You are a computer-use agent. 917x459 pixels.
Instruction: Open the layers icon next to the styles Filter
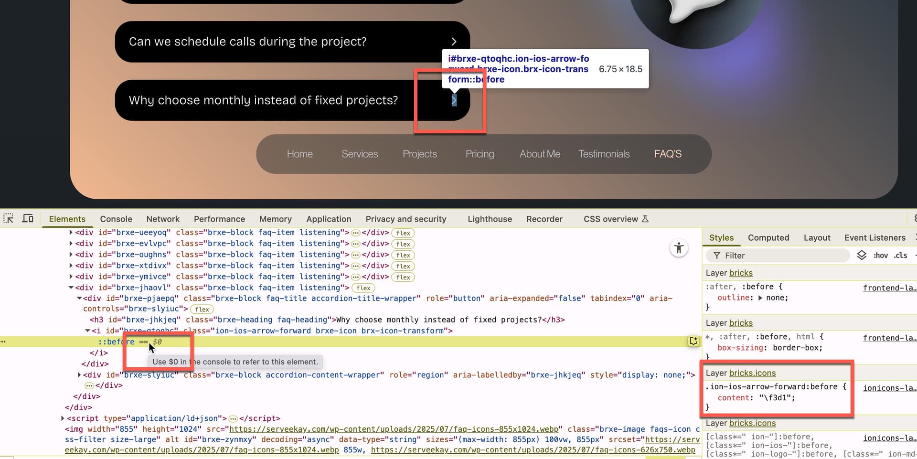(x=862, y=256)
